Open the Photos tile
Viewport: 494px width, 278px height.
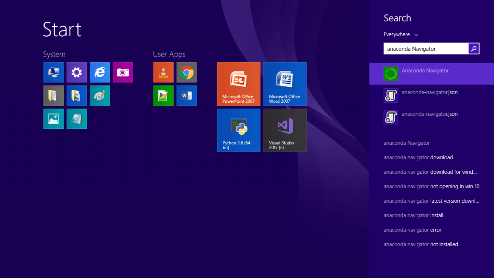[x=53, y=119]
